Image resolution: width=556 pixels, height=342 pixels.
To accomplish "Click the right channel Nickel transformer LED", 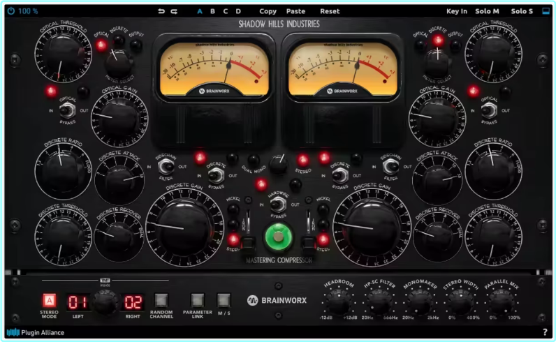I will point(323,209).
